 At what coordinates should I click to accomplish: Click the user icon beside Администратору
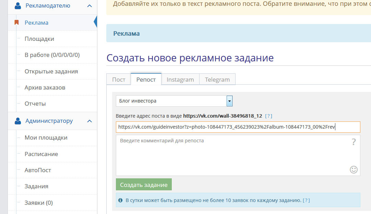18,121
